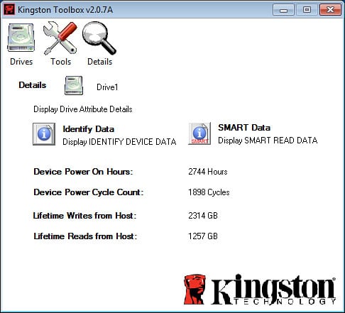Click the Kingston Toolbox title bar icon
Viewport: 345px width, 313px height.
[x=9, y=10]
